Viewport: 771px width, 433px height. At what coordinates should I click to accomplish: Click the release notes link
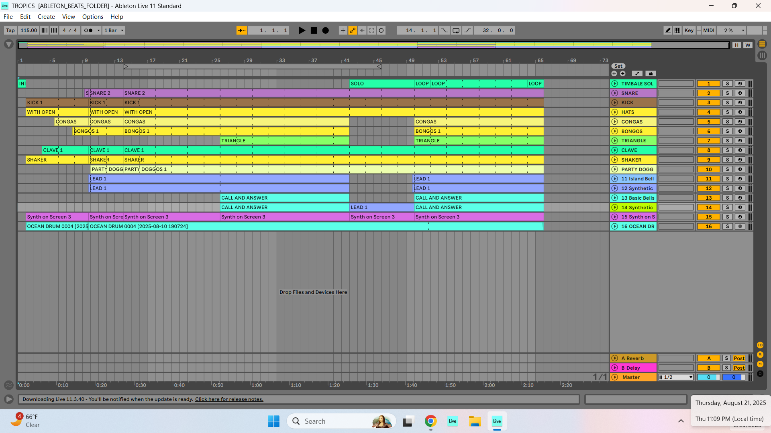(229, 399)
